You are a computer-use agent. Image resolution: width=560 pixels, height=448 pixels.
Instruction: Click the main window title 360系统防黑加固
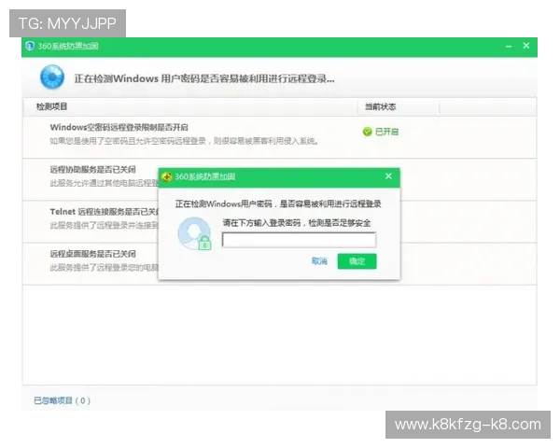click(x=68, y=46)
